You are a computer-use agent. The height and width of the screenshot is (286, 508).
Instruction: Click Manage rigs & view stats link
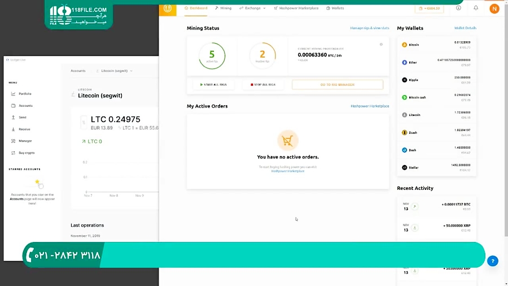tap(370, 28)
